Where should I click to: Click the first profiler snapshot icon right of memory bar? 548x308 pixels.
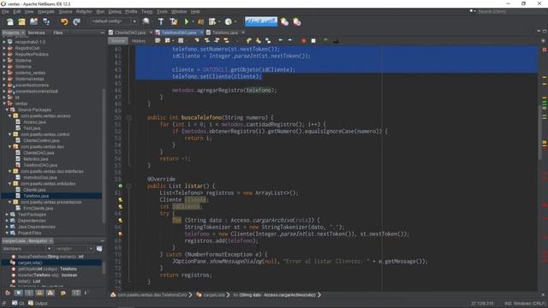[x=284, y=21]
